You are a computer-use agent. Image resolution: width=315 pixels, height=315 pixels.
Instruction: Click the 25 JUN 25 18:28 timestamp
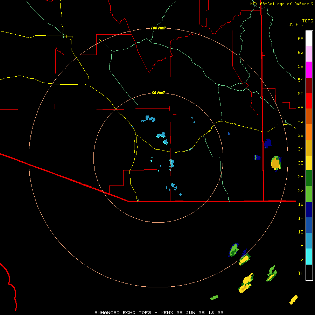coord(200,313)
